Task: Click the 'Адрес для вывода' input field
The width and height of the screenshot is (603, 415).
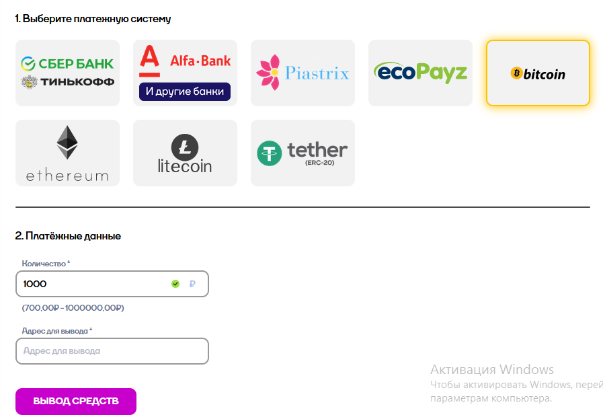Action: coord(112,351)
